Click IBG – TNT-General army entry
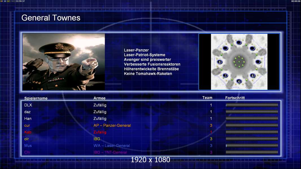This screenshot has height=169, width=301. point(110,152)
